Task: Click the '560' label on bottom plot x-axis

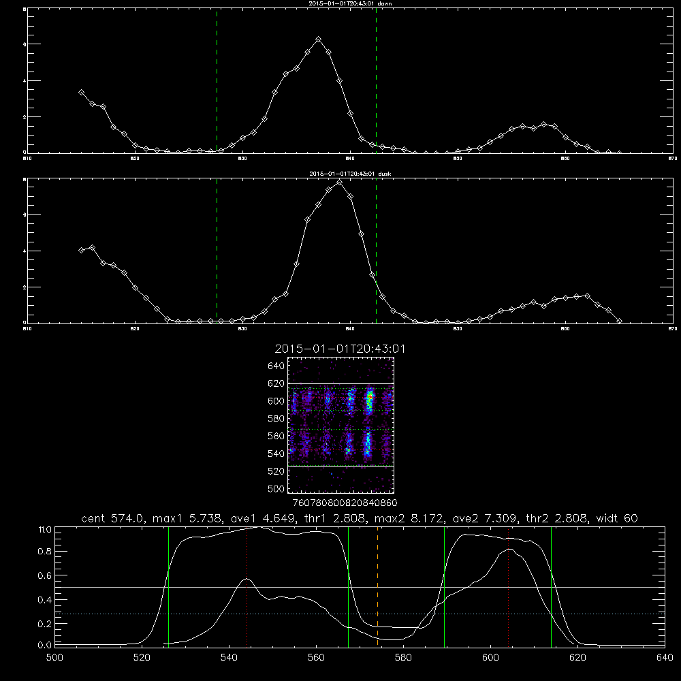Action: (316, 658)
